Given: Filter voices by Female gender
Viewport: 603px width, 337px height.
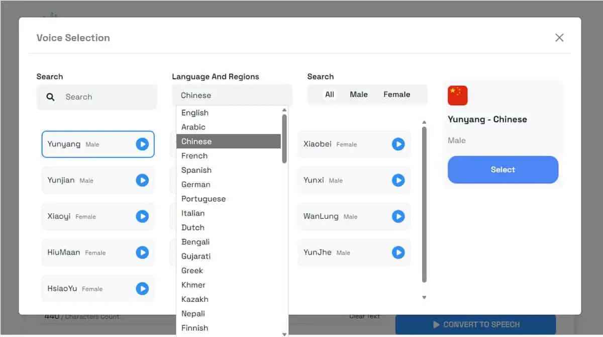Looking at the screenshot, I should click(x=397, y=95).
